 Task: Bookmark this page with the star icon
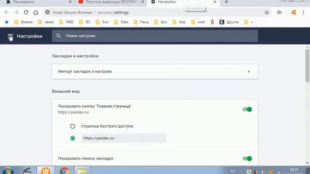(x=267, y=13)
